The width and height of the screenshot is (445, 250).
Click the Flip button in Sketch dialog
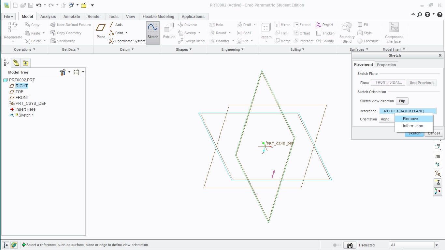pos(402,101)
